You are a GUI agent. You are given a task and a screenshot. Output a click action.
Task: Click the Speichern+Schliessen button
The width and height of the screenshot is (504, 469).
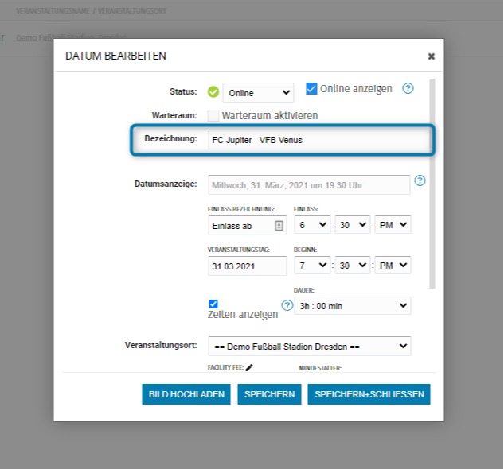[x=369, y=394]
